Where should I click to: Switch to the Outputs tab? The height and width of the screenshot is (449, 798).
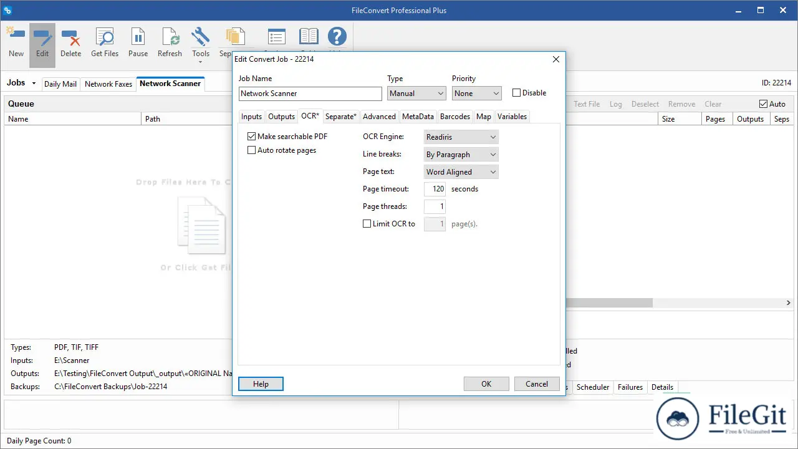pos(281,117)
